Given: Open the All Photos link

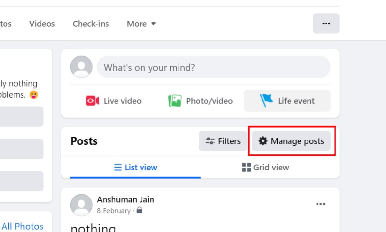Looking at the screenshot, I should [23, 226].
